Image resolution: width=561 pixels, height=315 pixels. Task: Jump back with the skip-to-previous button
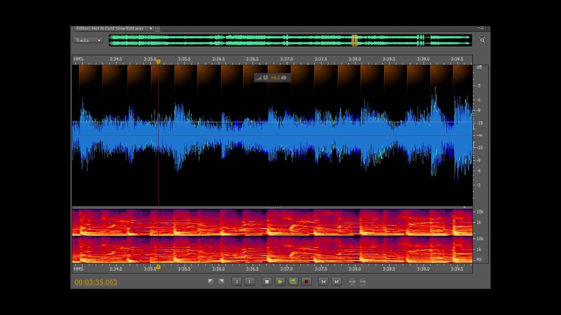point(323,282)
